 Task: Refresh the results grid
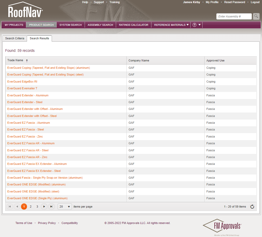252,207
